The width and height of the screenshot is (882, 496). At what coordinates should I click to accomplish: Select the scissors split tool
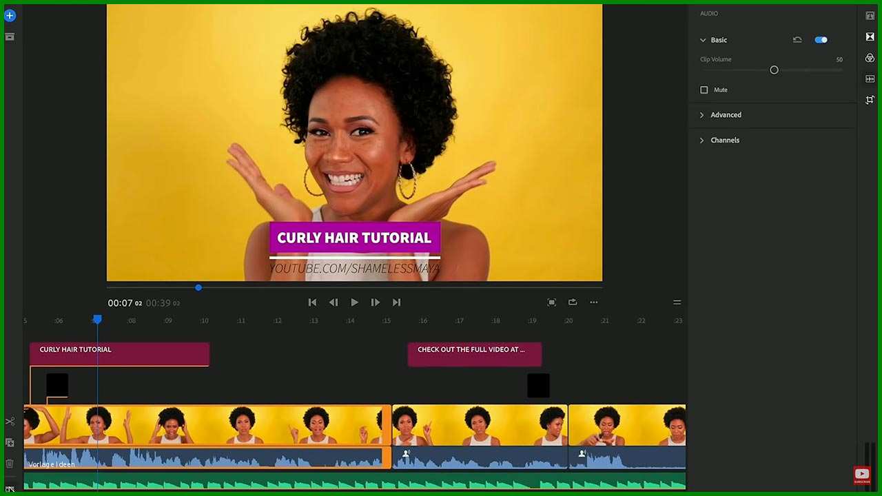click(10, 422)
